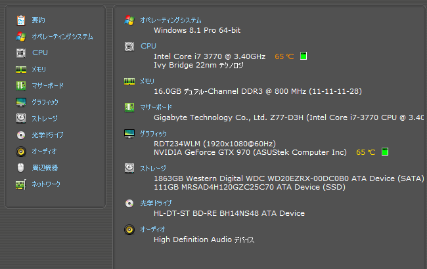Viewport: 427px width, 269px height.
Task: Click the green CPU temperature indicator icon
Action: 303,56
